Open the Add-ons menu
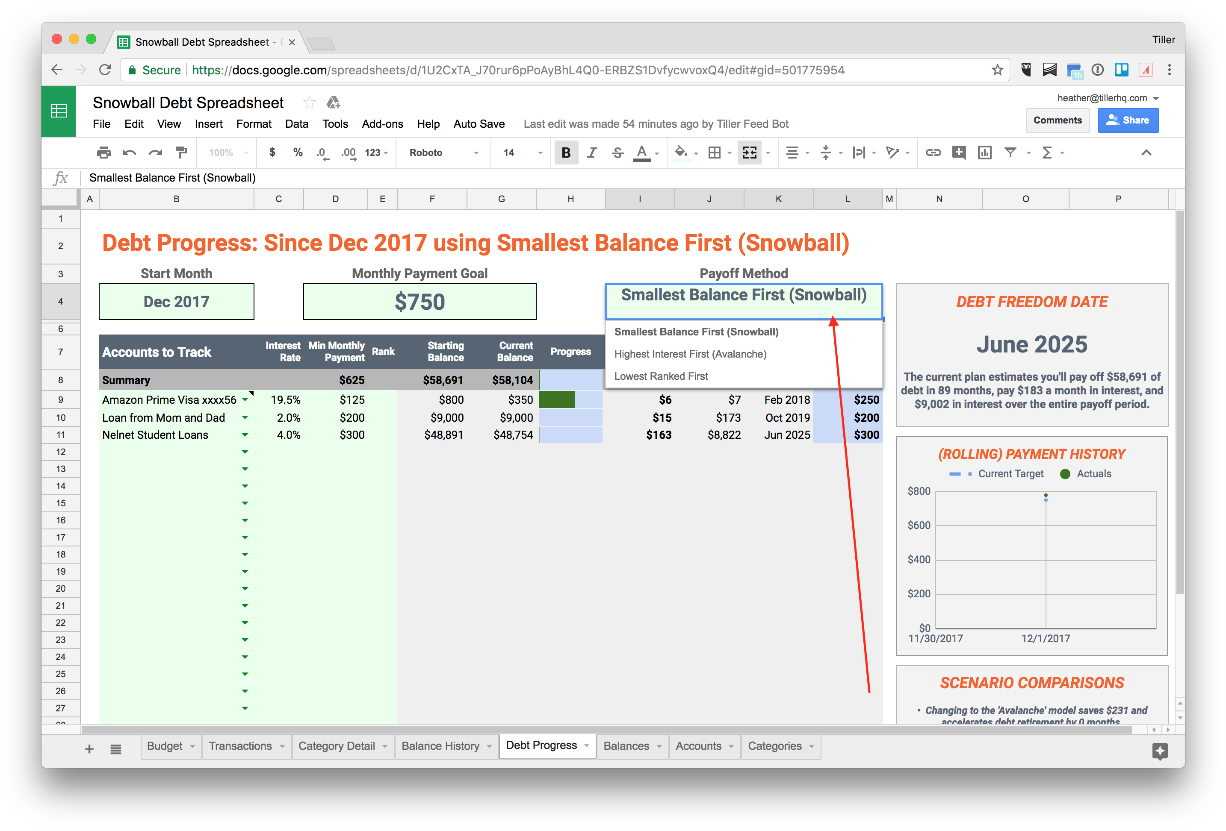 [x=382, y=124]
